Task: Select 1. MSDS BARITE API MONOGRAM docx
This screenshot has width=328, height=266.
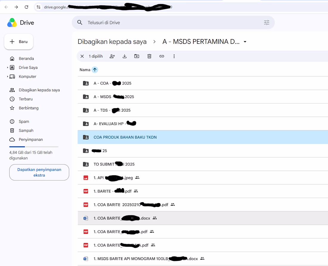Action: 203,259
